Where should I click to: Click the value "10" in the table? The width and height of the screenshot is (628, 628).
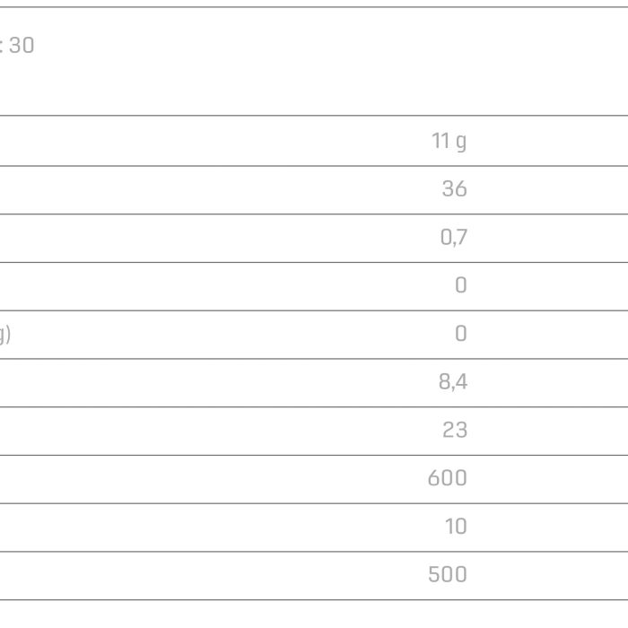[456, 527]
